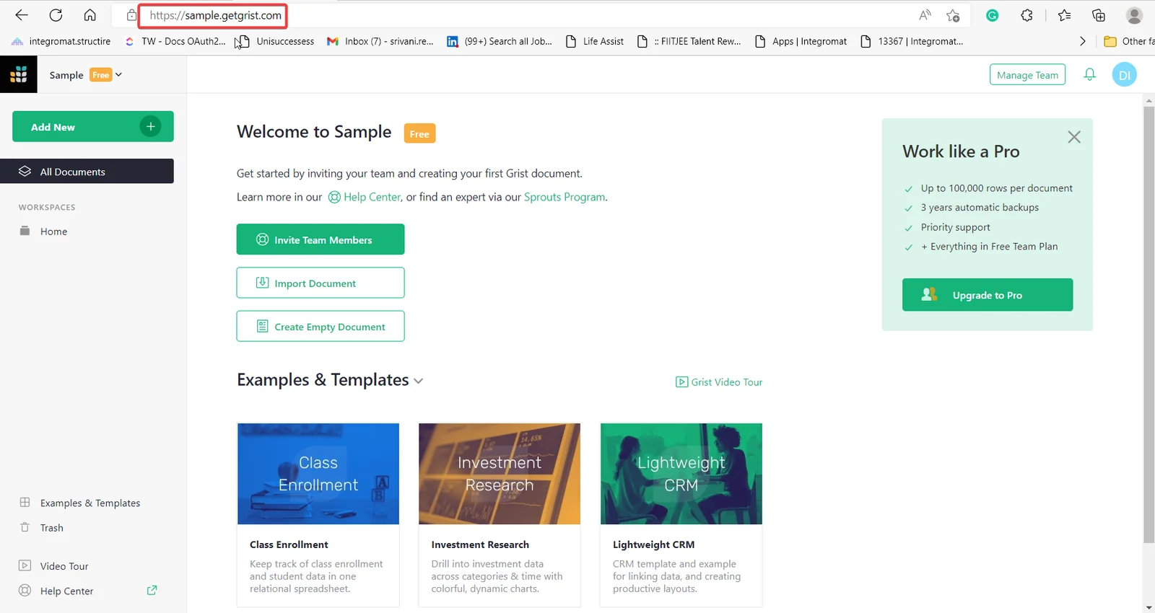
Task: Click the Help Center lifebuoy icon in sidebar
Action: 25,590
